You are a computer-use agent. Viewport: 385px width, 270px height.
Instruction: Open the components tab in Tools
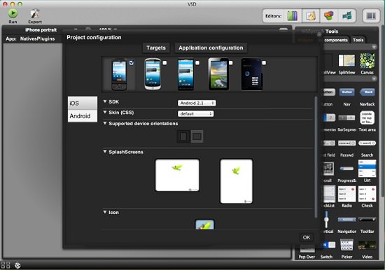pyautogui.click(x=335, y=40)
